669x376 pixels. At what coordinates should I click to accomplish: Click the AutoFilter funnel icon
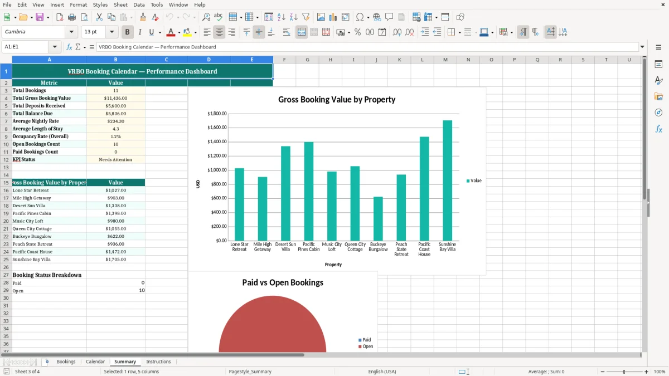pyautogui.click(x=306, y=17)
